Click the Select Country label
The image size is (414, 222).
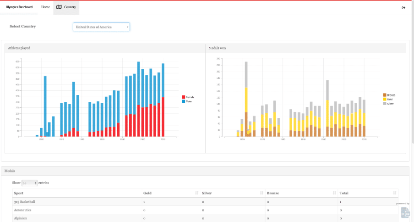coord(23,27)
